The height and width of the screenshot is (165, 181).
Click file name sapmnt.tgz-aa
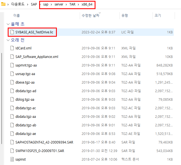click(x=26, y=65)
